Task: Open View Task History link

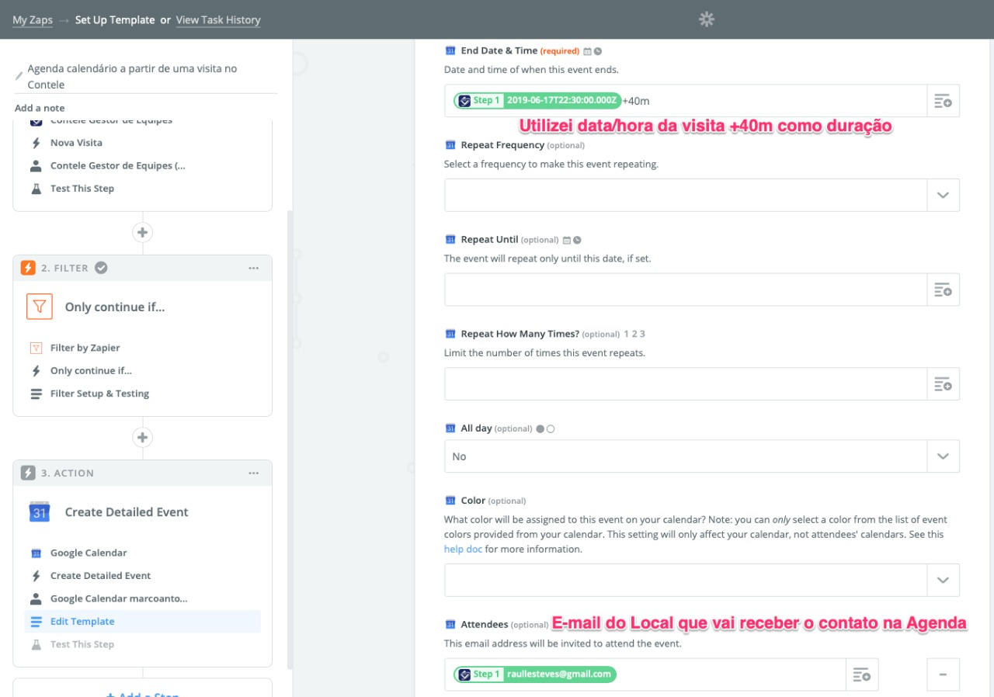Action: [x=218, y=20]
